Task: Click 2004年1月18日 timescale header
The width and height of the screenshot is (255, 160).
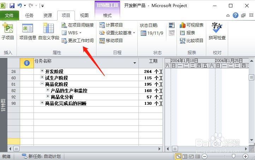Action: tap(184, 61)
